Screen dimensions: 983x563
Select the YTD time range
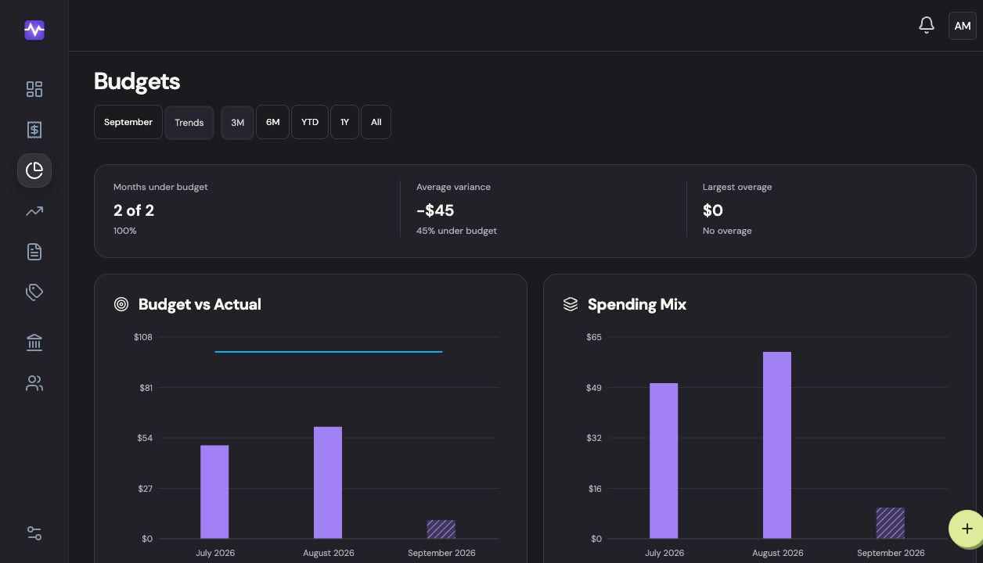pyautogui.click(x=310, y=122)
